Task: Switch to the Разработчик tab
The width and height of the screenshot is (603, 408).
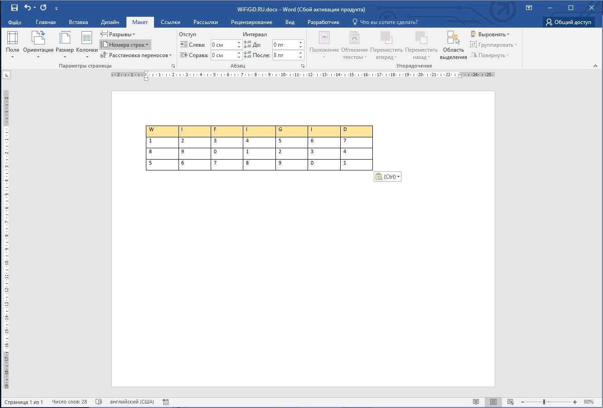Action: click(323, 22)
